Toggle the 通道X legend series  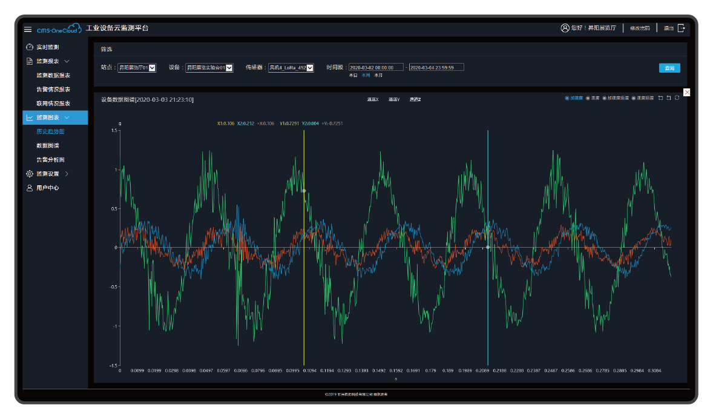pyautogui.click(x=373, y=99)
